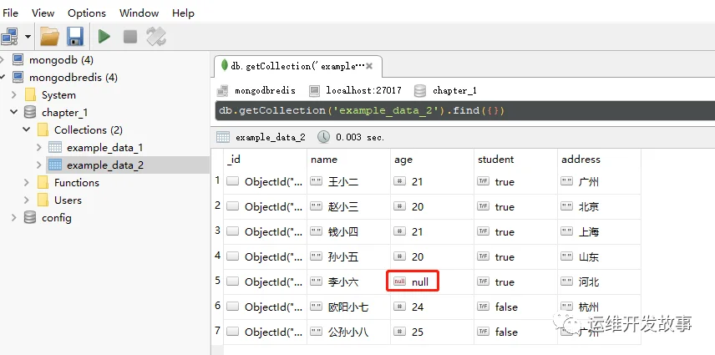Open the Window menu

139,13
